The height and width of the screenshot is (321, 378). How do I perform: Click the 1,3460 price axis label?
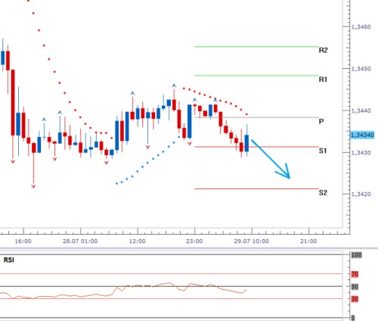361,27
